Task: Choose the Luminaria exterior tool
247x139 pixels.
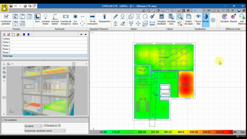Action: point(55,19)
